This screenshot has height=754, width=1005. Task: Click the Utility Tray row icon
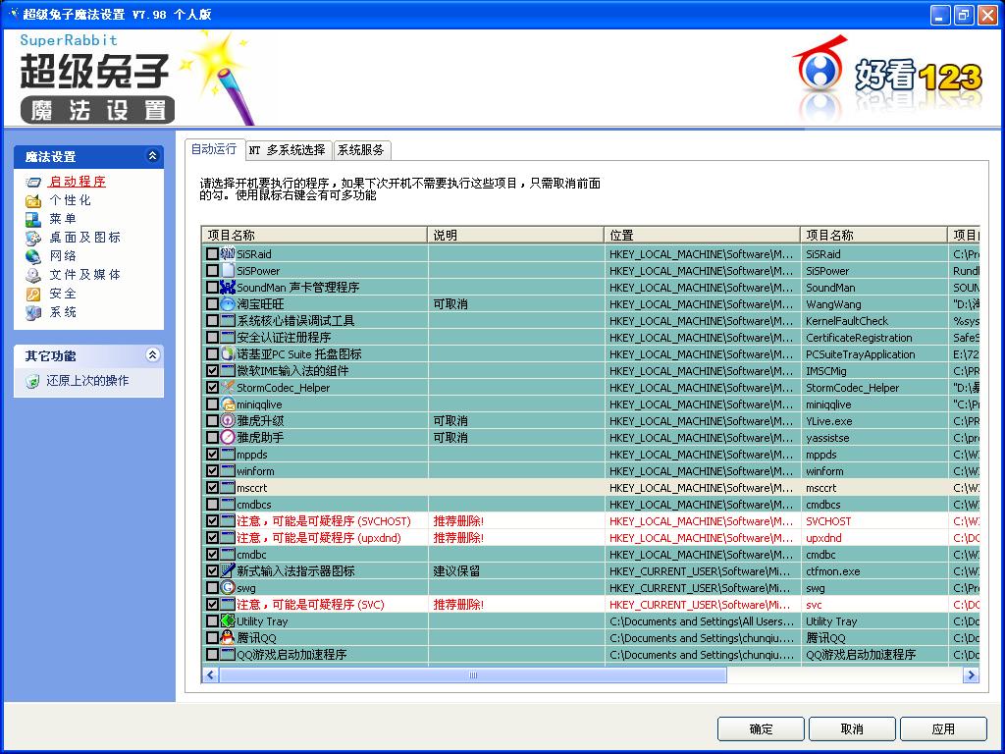pos(228,620)
